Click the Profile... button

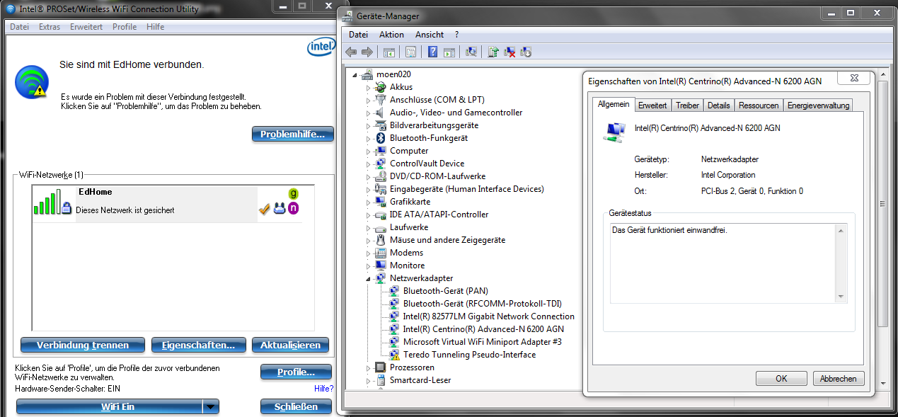pos(296,372)
